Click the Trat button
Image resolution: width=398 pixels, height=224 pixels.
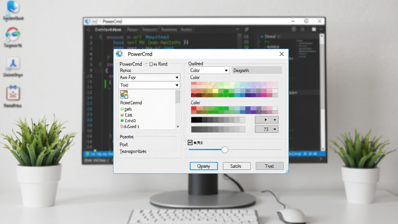270,166
